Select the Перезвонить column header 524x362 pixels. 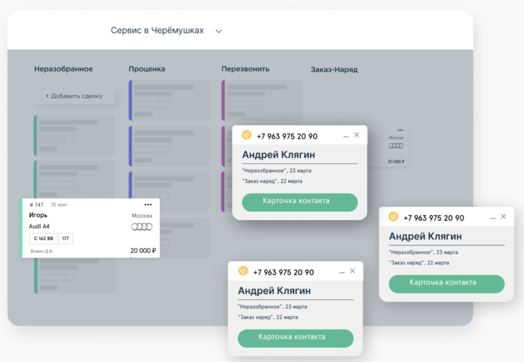[x=245, y=69]
